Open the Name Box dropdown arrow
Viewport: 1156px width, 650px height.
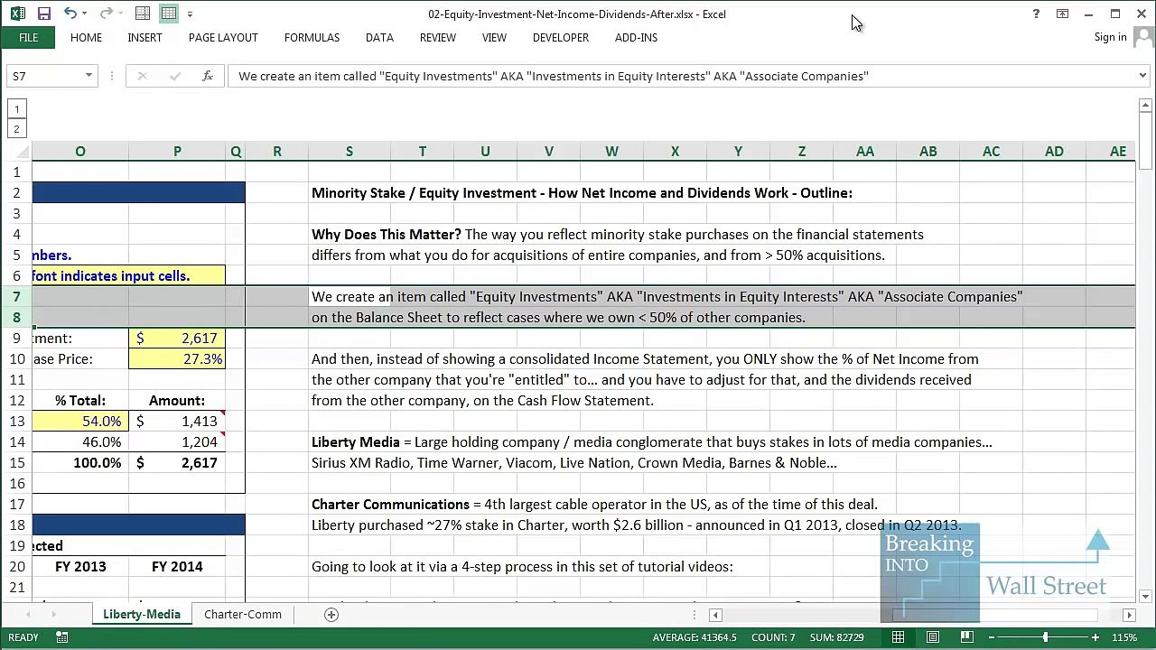click(x=89, y=76)
